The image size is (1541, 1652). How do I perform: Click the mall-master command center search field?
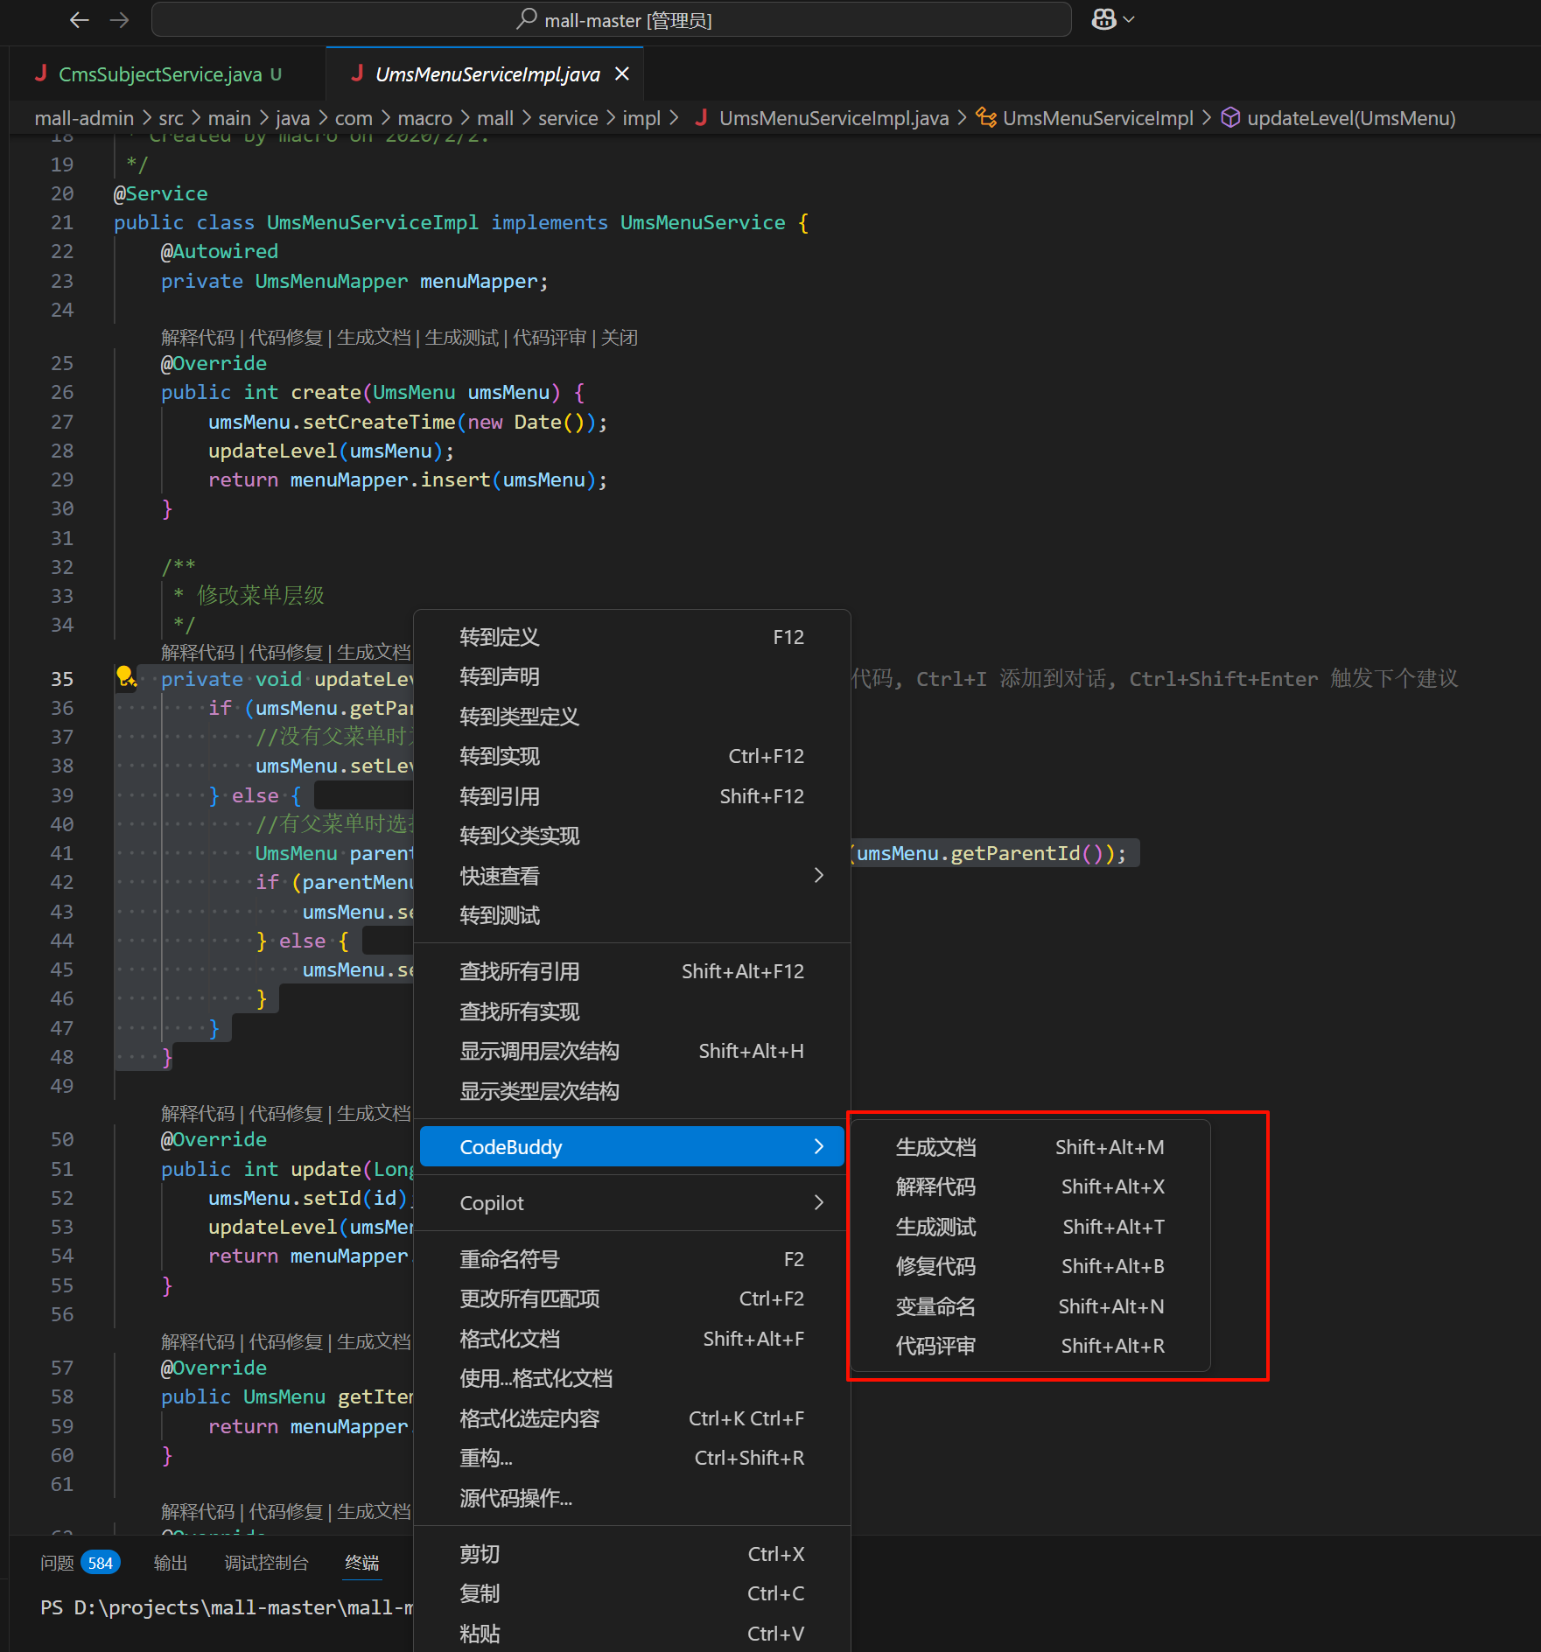click(627, 20)
